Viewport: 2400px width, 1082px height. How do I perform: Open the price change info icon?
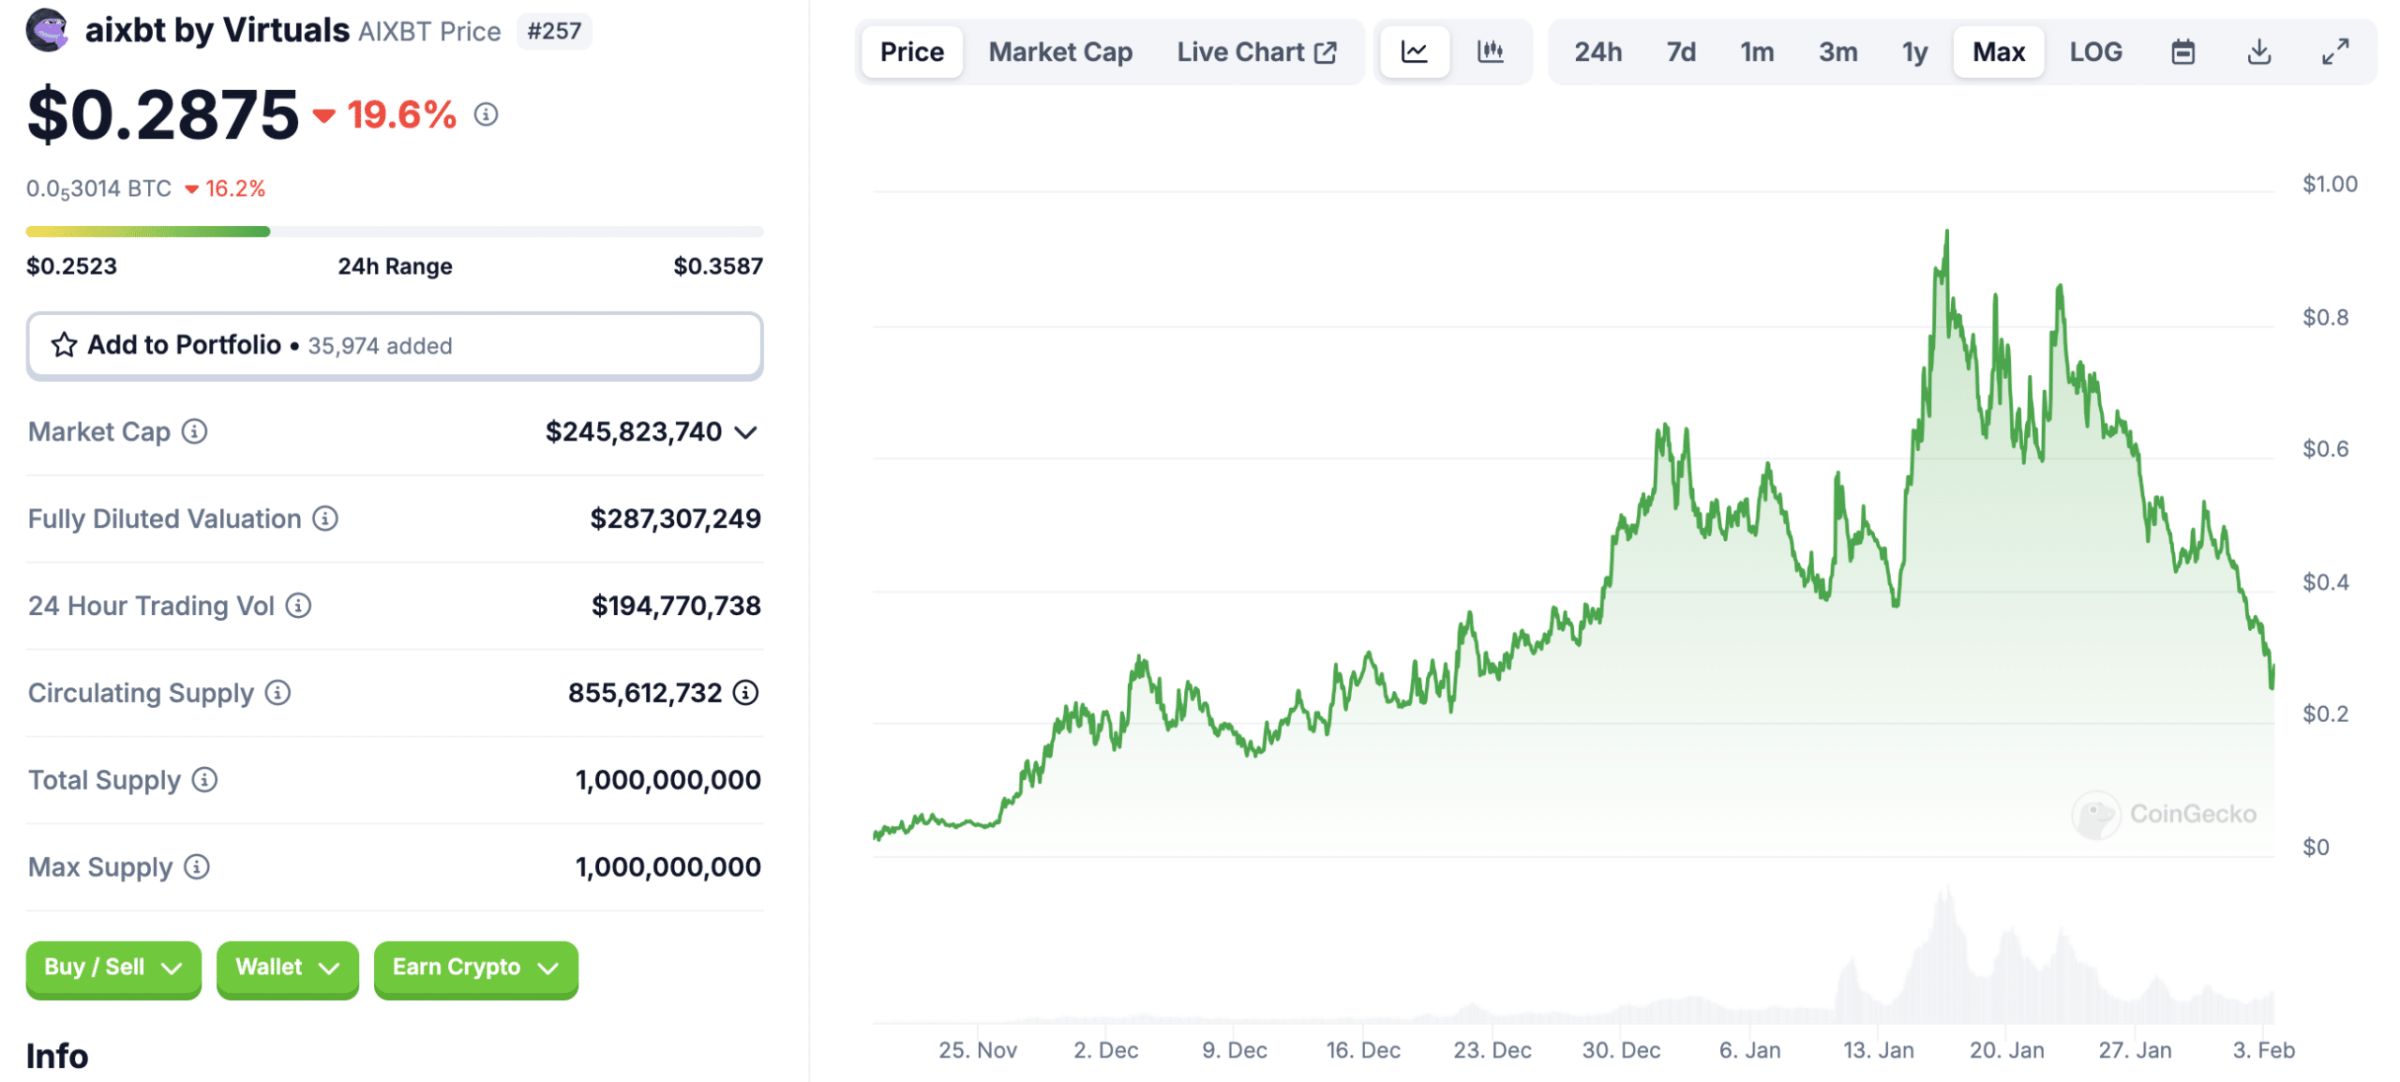(485, 114)
